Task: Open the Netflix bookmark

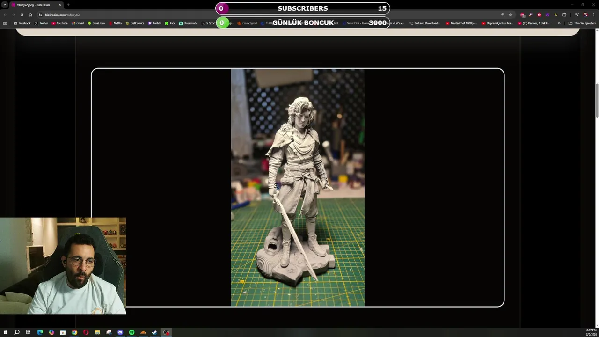Action: [115, 23]
